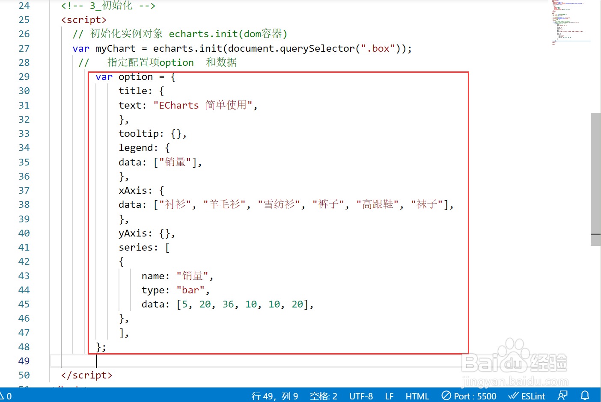
Task: Click cursor position 行 49, 列 9
Action: [x=275, y=396]
